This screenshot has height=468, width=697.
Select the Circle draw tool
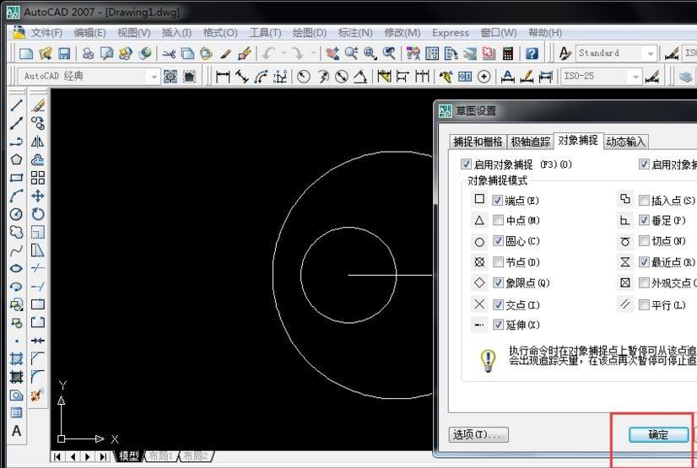click(16, 214)
